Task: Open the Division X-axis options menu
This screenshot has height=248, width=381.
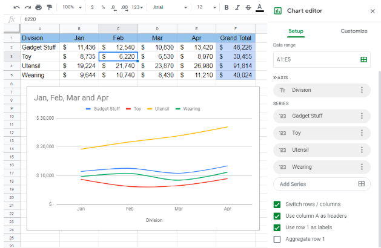Action: point(362,90)
